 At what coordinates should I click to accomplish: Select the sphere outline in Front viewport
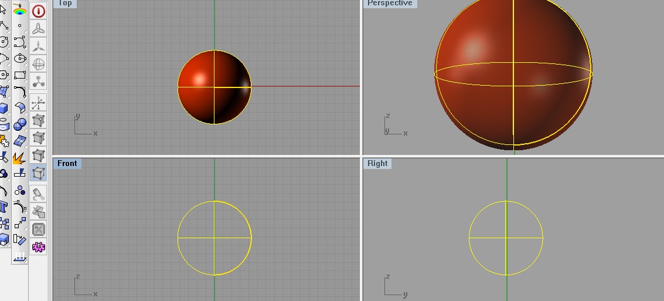point(214,238)
